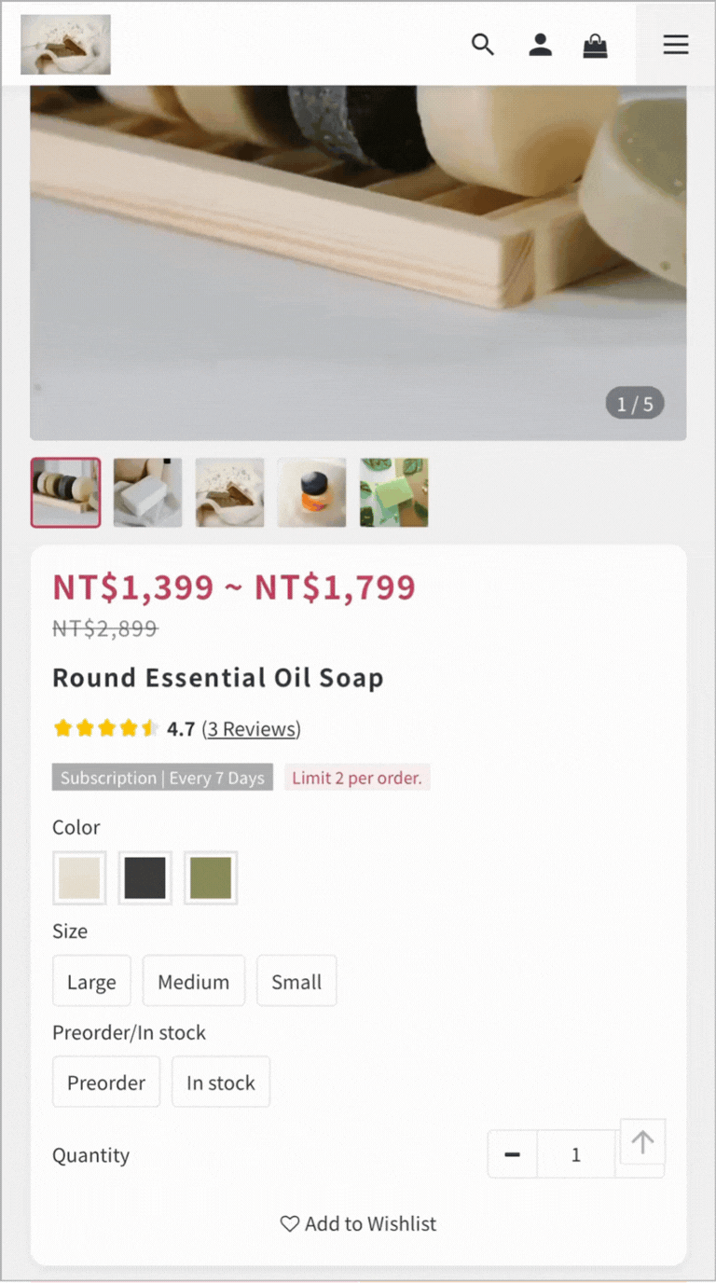This screenshot has width=716, height=1283.
Task: Select the green color swatch
Action: click(x=211, y=877)
